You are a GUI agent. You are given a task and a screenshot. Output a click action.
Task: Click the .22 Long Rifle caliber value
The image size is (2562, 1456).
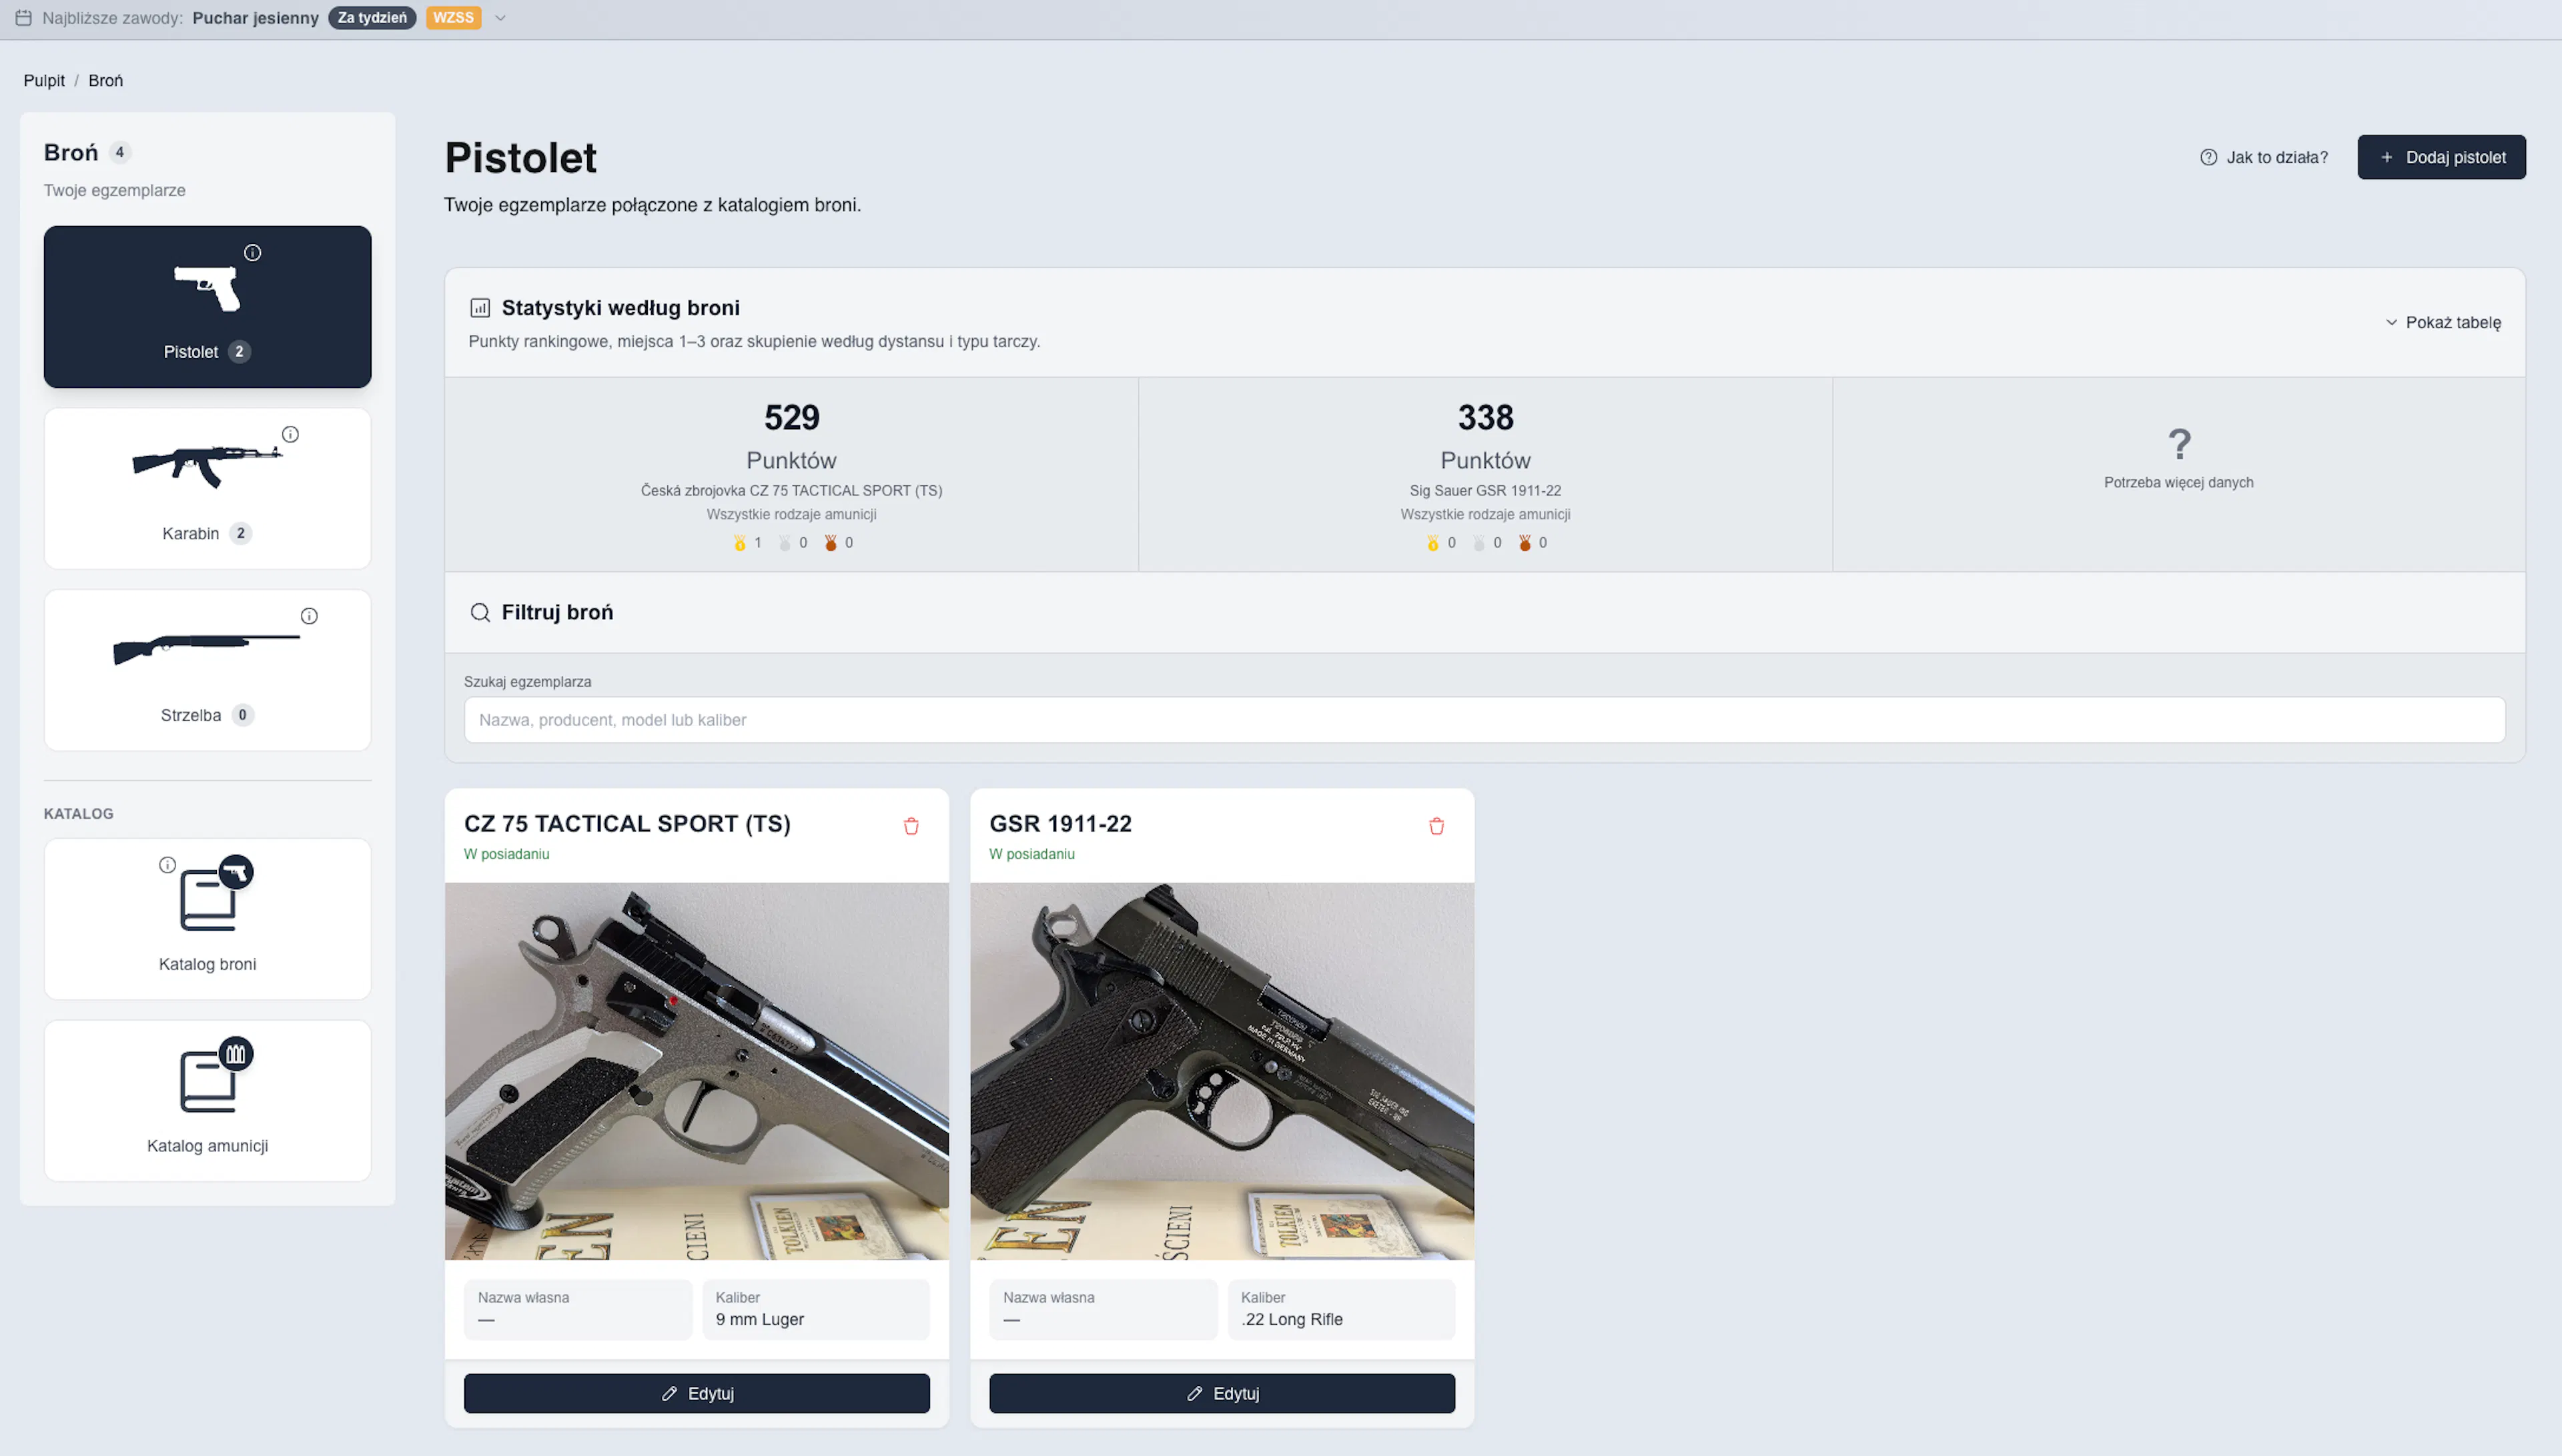1291,1319
